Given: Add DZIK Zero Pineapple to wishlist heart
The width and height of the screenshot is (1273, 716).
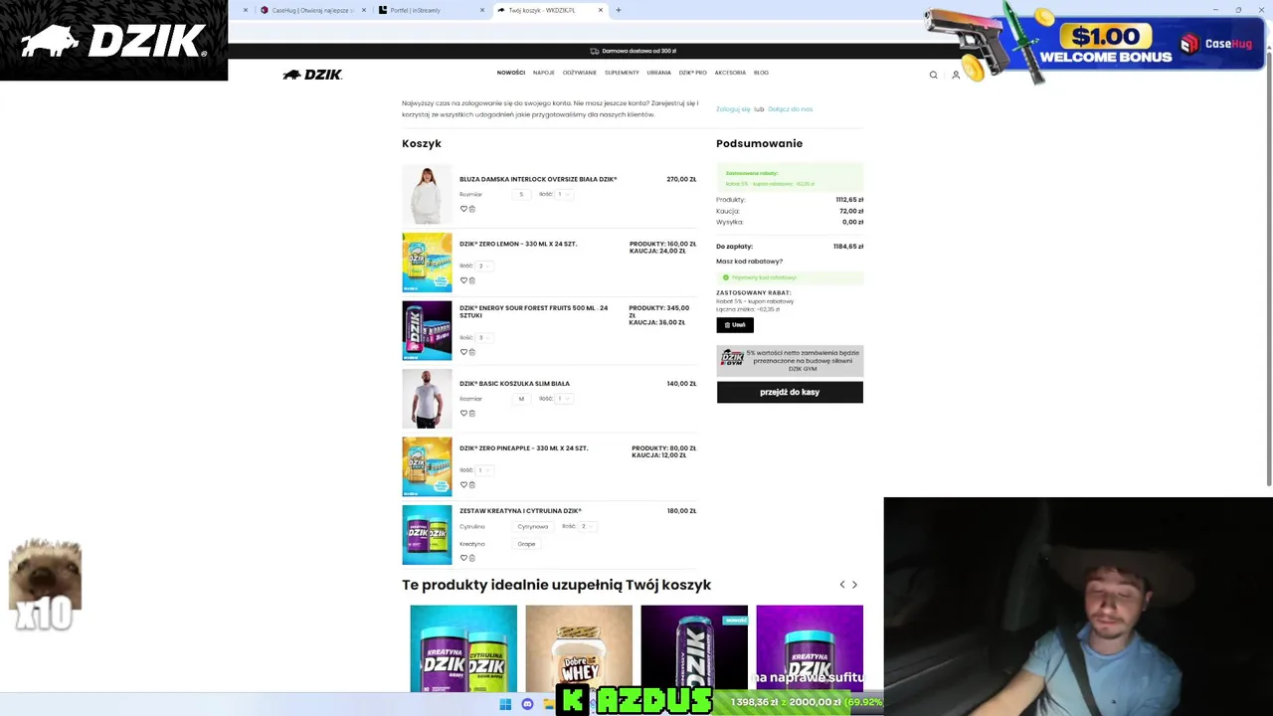Looking at the screenshot, I should (x=463, y=484).
